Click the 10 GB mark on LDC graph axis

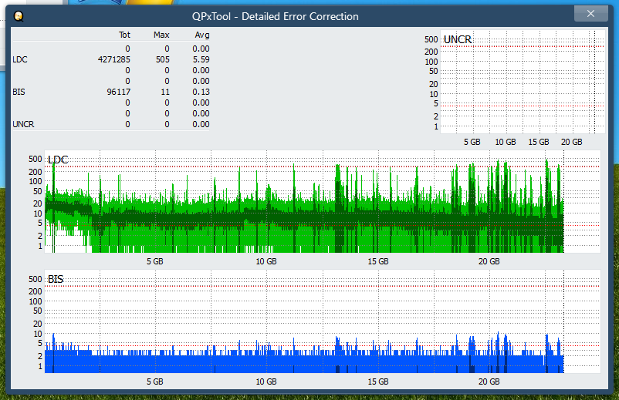[266, 261]
